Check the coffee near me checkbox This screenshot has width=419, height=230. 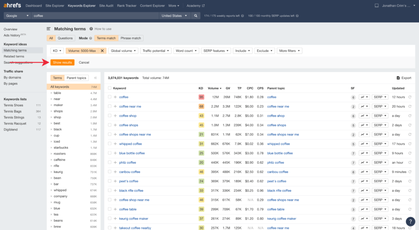point(110,106)
